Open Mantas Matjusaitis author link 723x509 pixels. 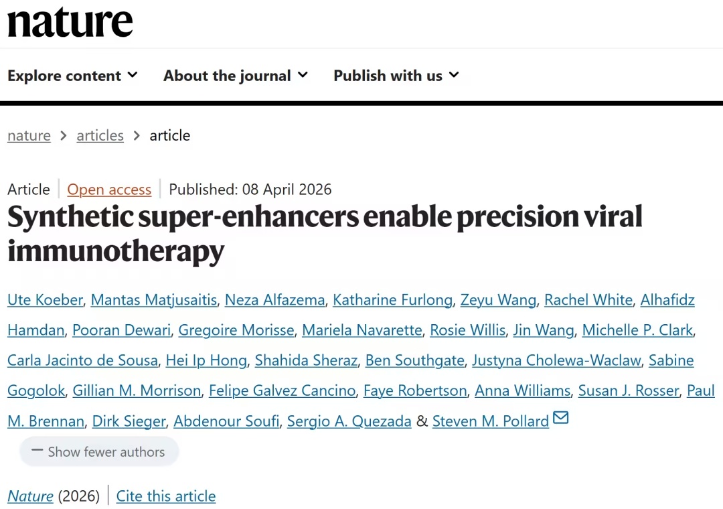(x=153, y=300)
